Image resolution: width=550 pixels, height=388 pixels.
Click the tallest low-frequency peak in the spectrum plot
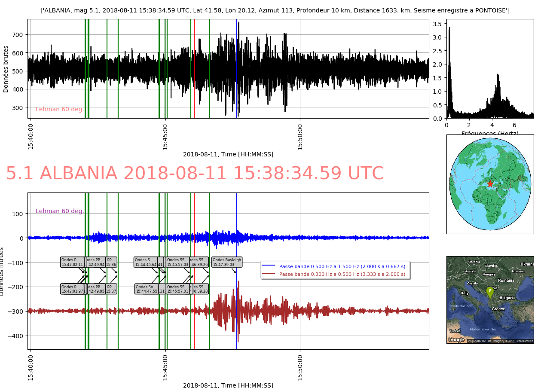click(x=449, y=28)
